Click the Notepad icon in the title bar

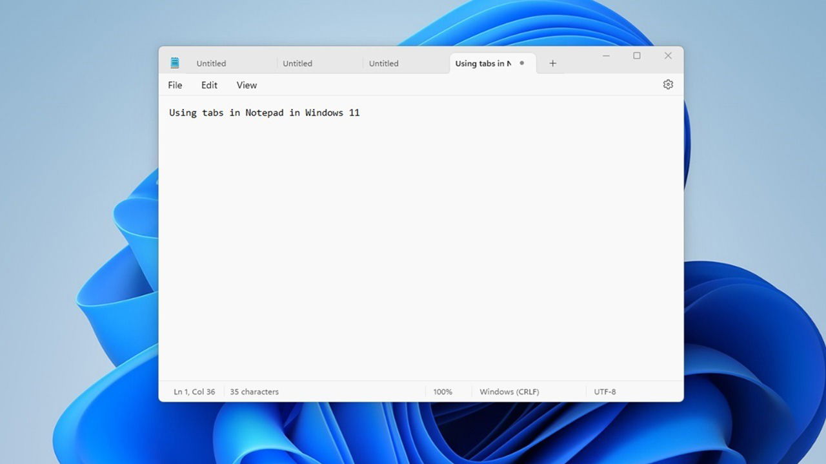[x=174, y=63]
